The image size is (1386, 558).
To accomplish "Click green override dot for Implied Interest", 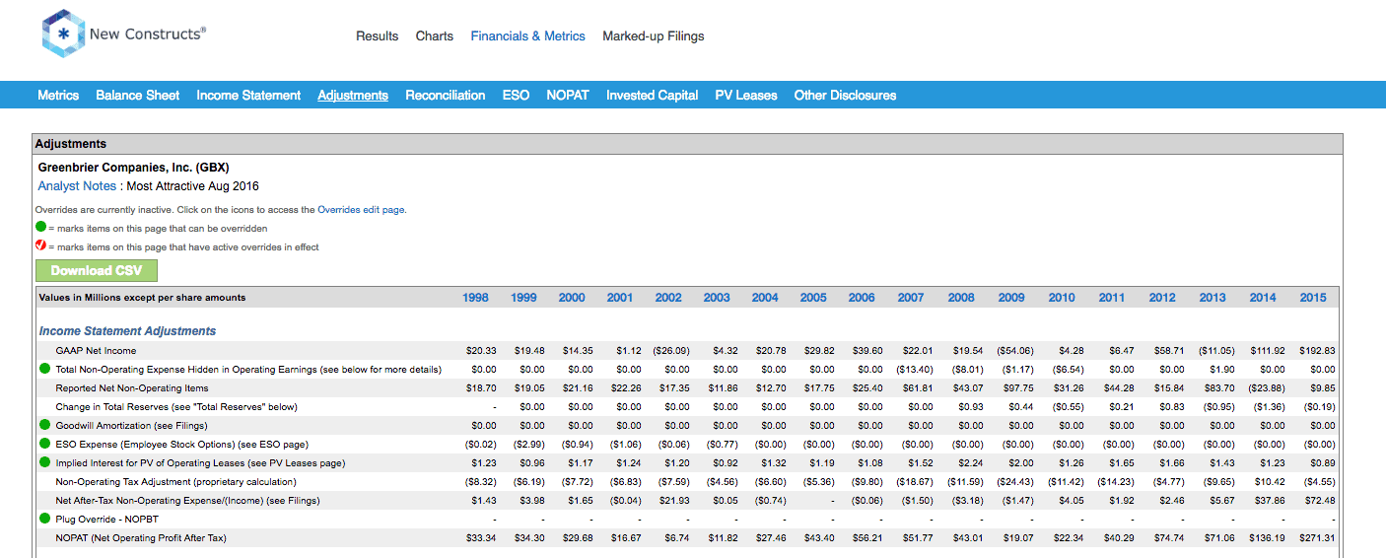I will [x=45, y=463].
